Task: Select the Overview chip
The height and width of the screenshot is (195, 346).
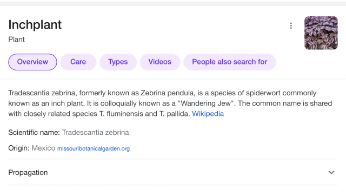Action: pos(32,62)
